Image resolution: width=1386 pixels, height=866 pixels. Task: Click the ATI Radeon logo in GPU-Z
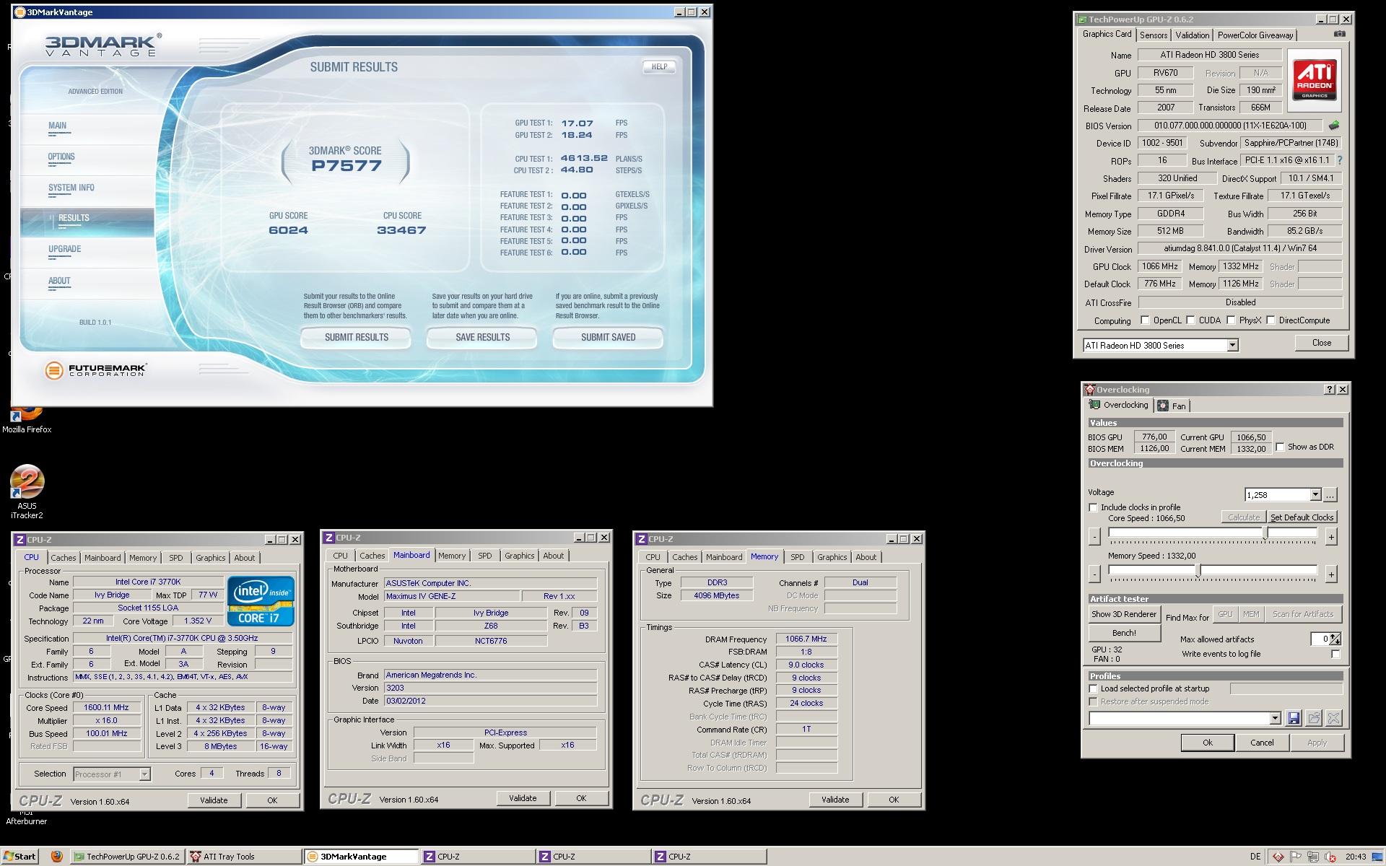[x=1315, y=80]
